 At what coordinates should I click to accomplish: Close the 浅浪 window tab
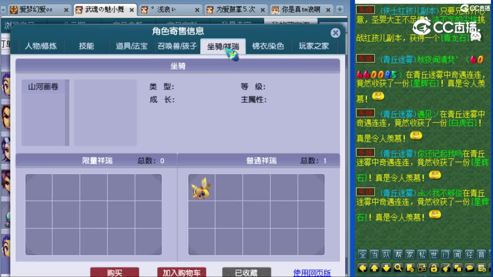(197, 10)
